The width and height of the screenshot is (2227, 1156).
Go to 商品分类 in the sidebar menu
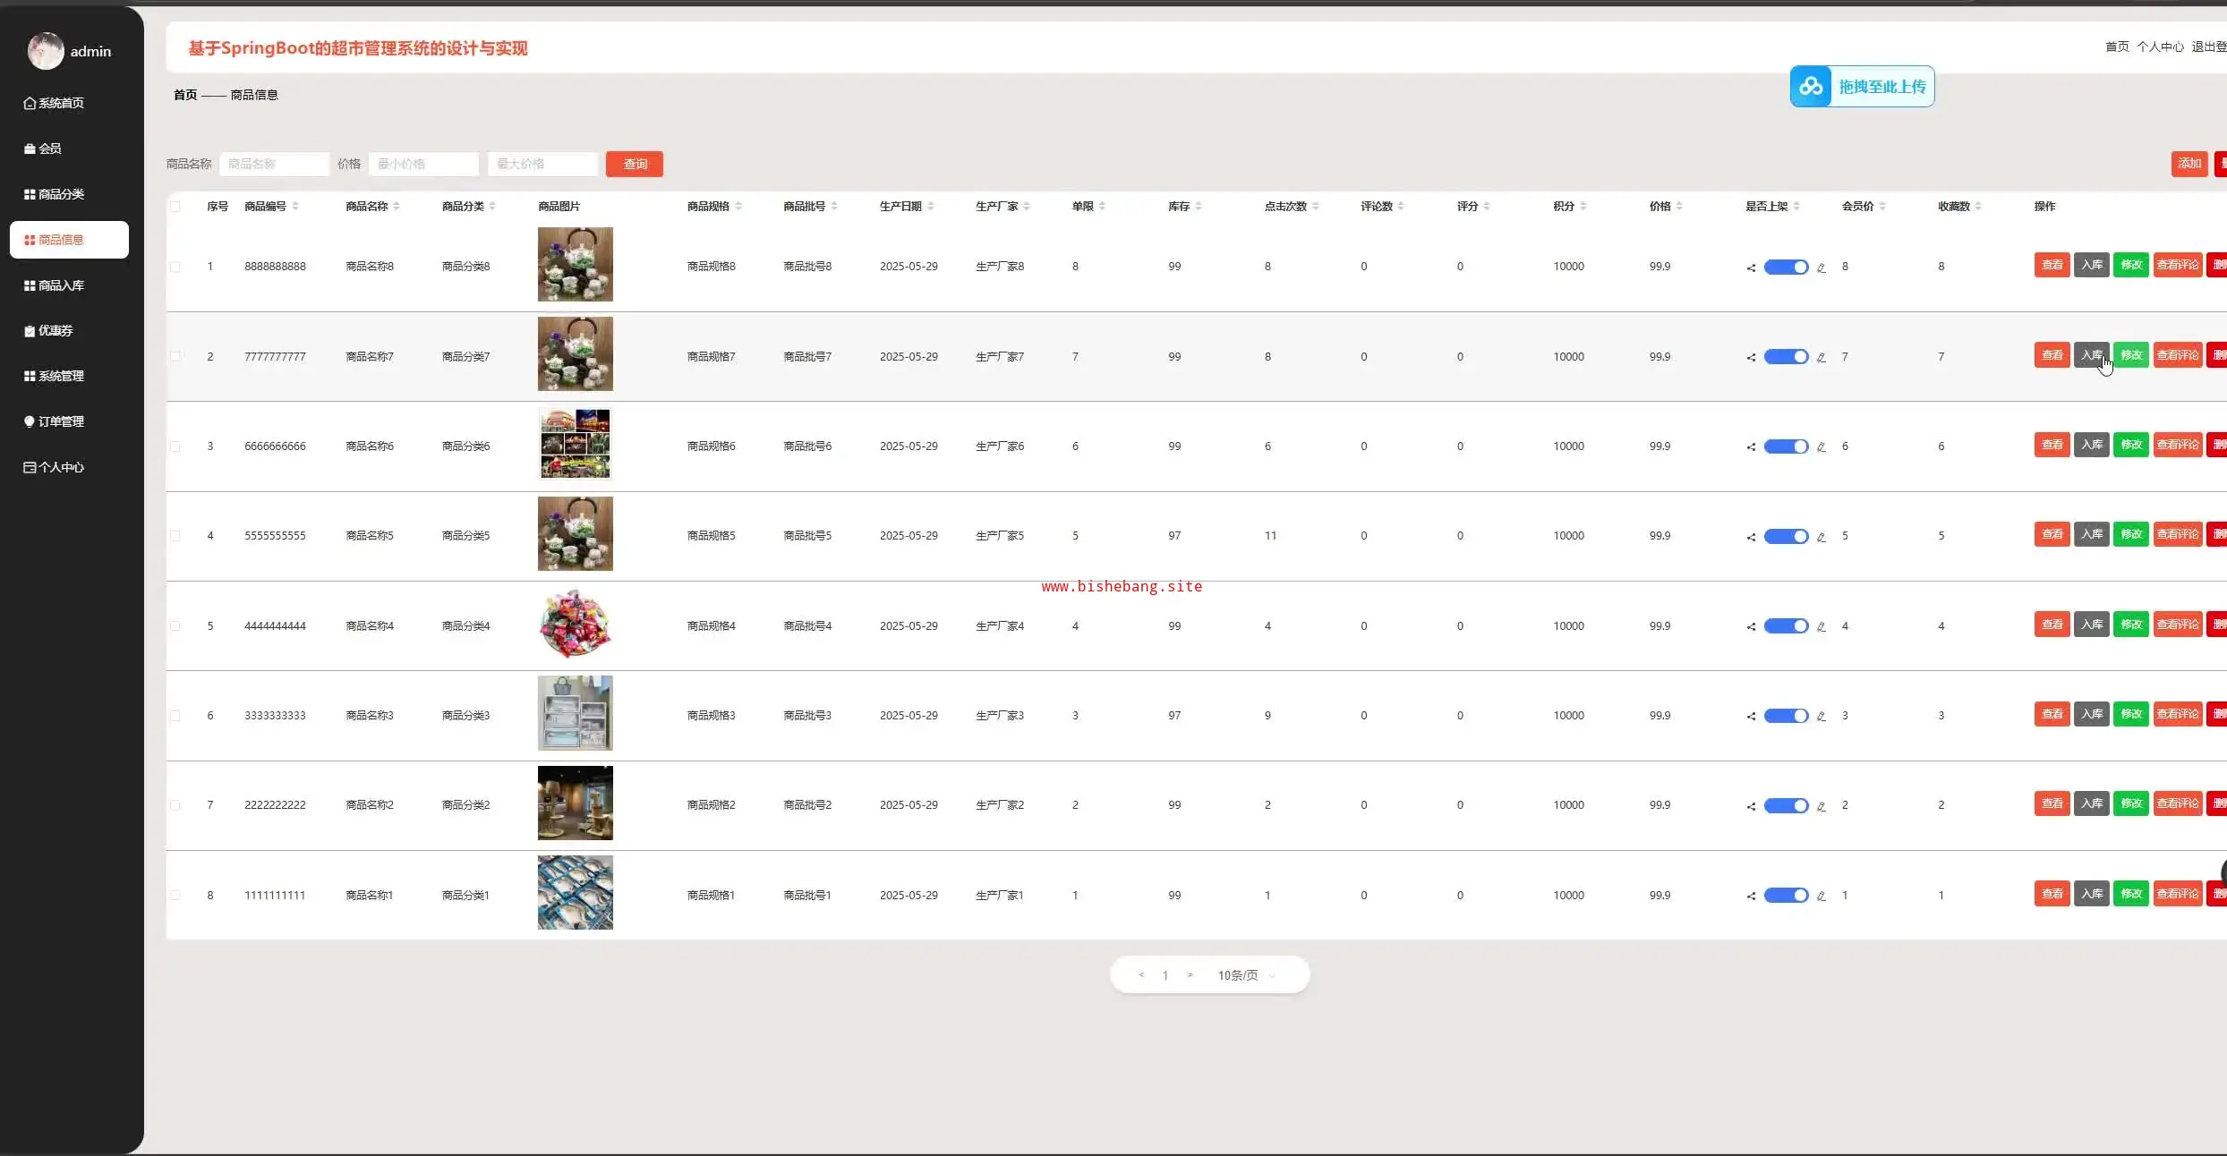pos(61,194)
